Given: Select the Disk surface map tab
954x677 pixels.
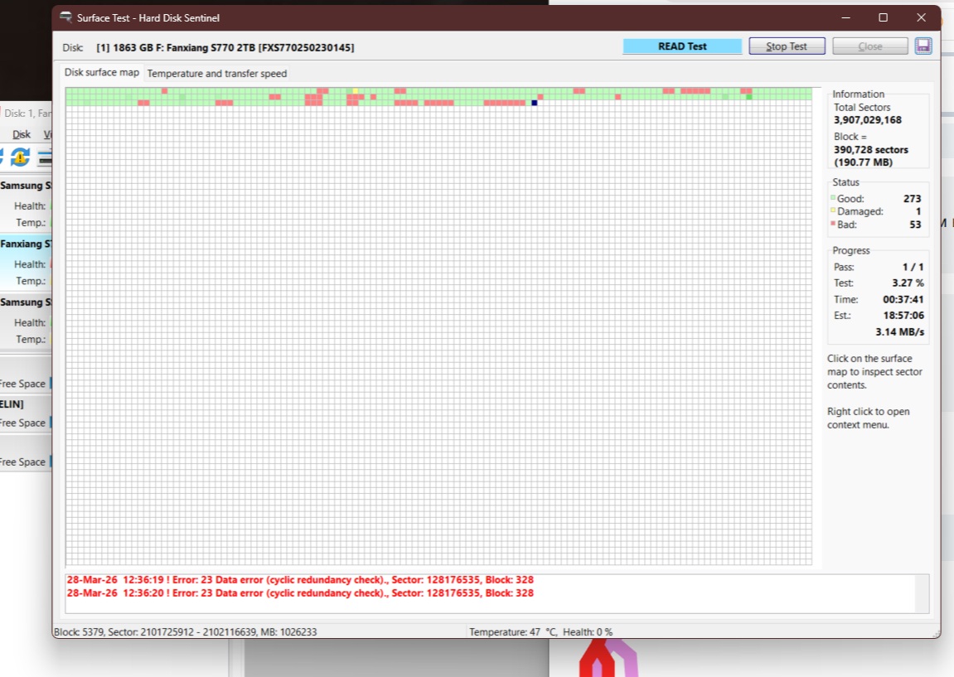Looking at the screenshot, I should coord(102,72).
